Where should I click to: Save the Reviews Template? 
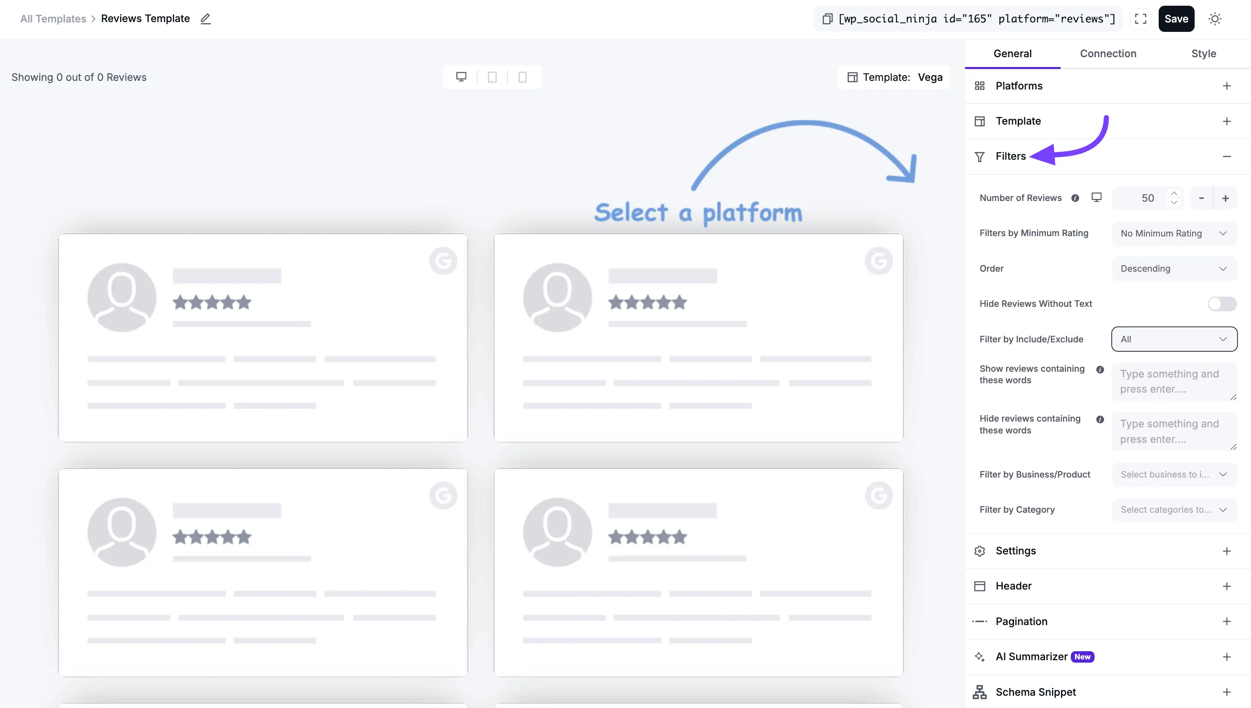(1176, 18)
